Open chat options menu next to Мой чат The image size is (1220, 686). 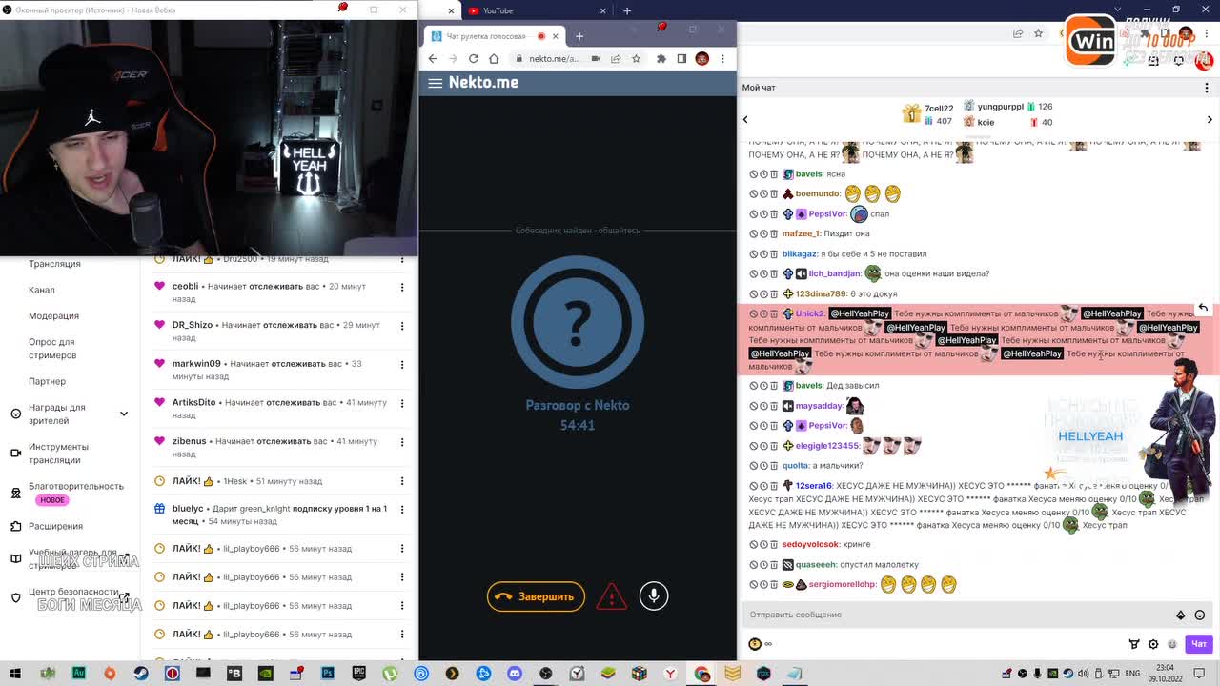(1207, 88)
